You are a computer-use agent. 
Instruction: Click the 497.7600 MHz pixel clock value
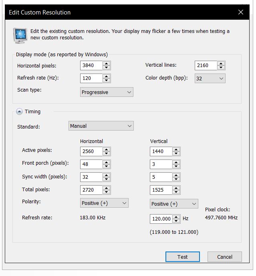point(221,218)
